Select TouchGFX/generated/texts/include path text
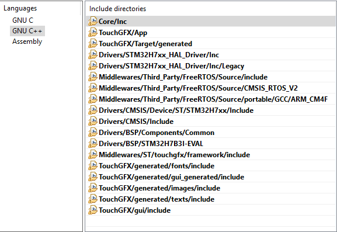The image size is (337, 232). pyautogui.click(x=157, y=199)
